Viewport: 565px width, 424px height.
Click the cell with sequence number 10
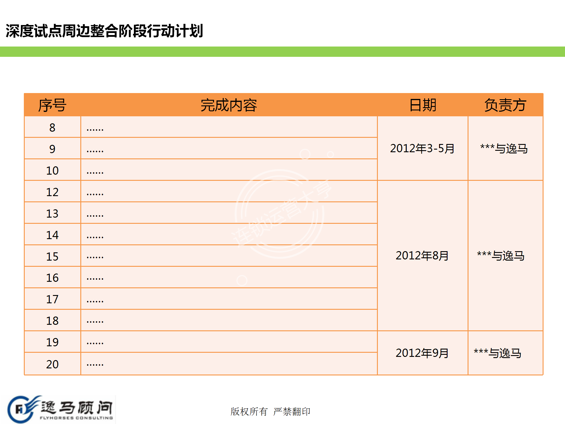pos(52,170)
